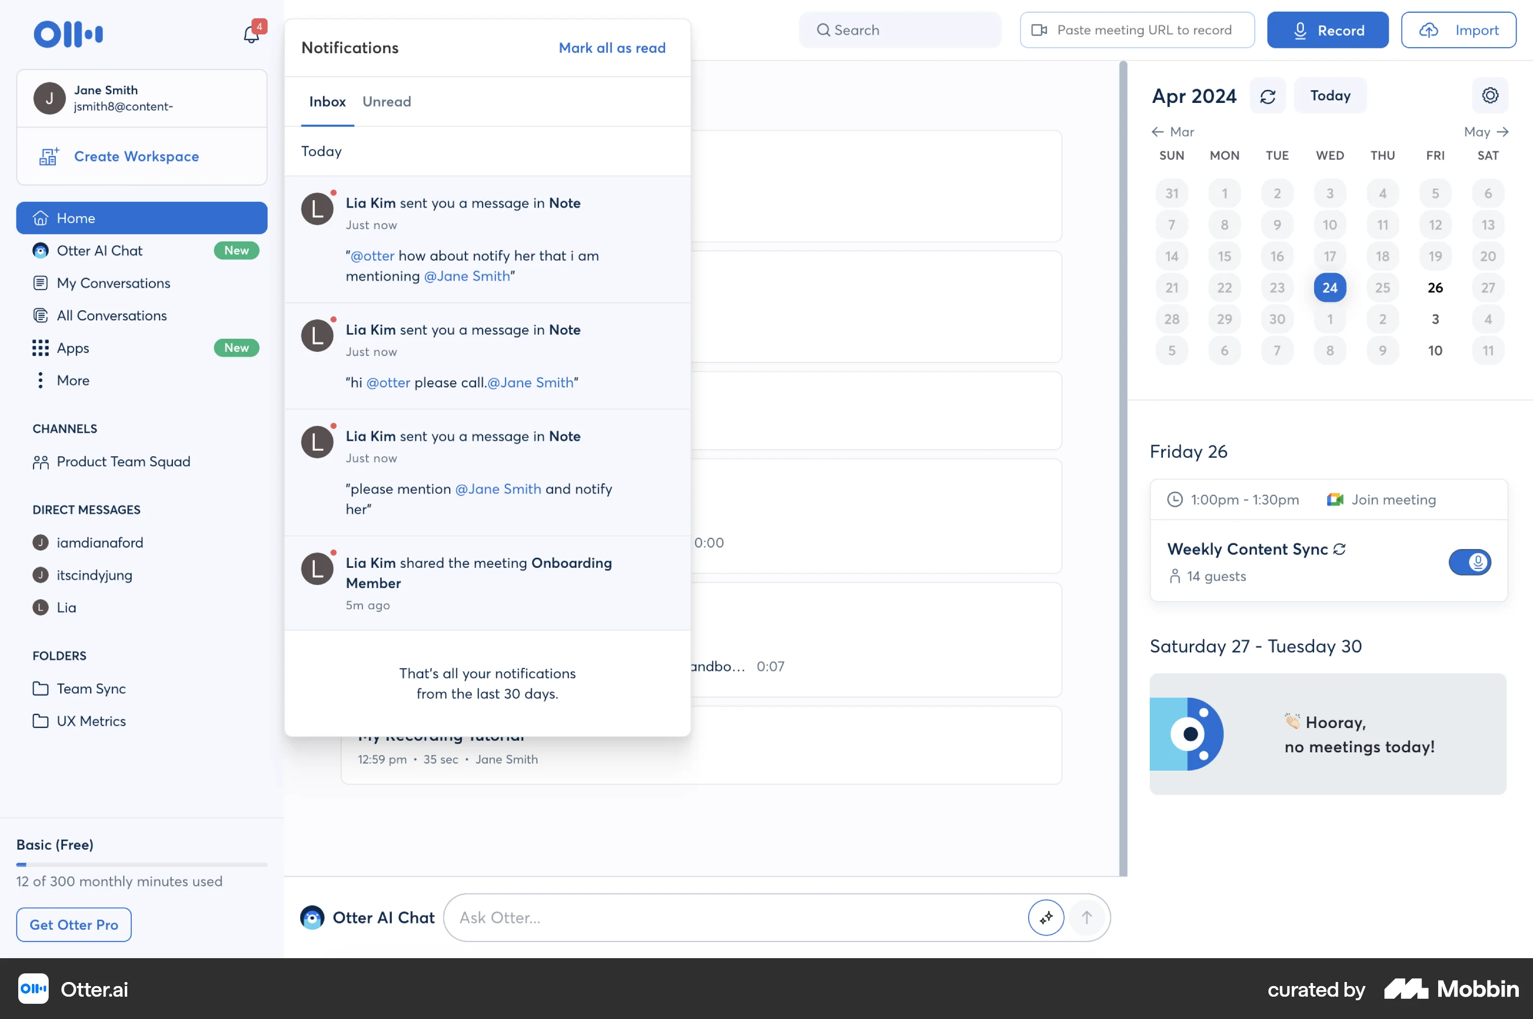Go to previous month Mar arrow

pos(1157,132)
